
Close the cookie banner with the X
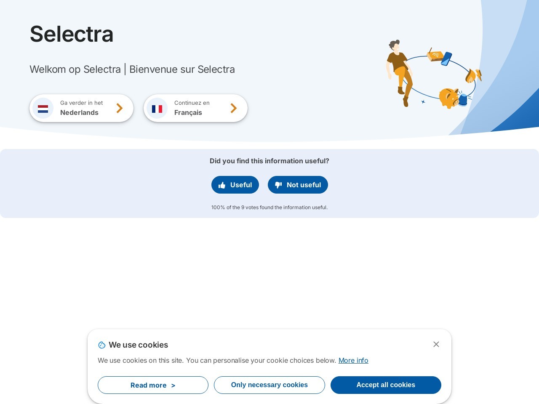coord(436,344)
